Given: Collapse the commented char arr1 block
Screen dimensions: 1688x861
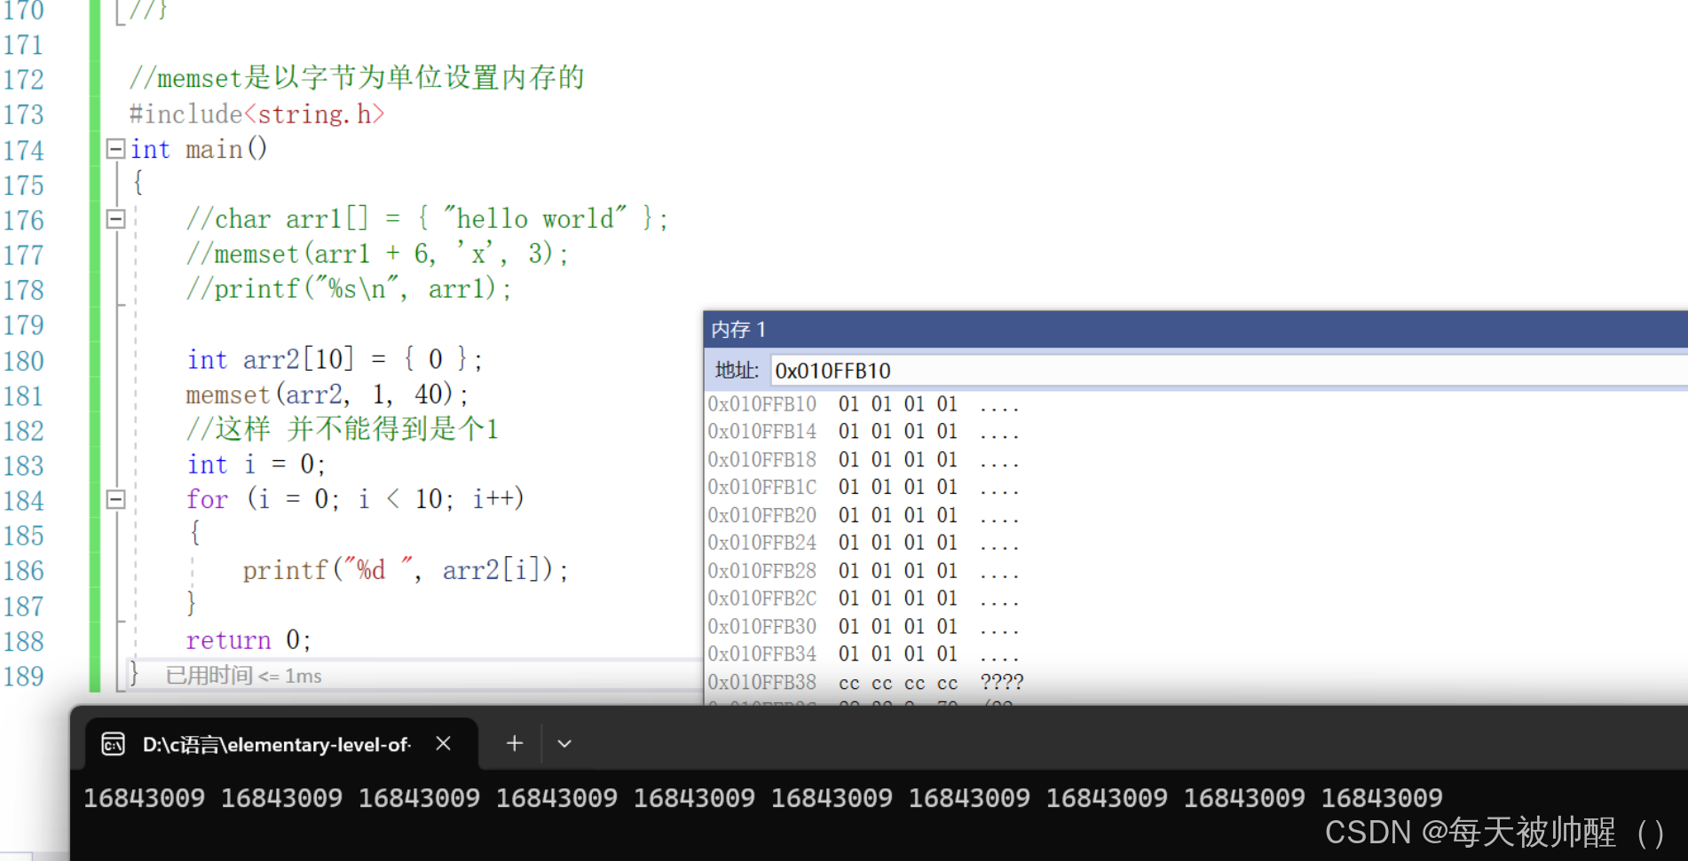Looking at the screenshot, I should coord(115,219).
